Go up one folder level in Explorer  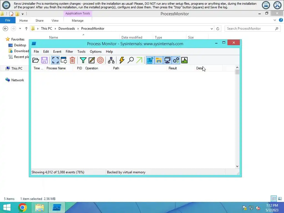click(26, 29)
